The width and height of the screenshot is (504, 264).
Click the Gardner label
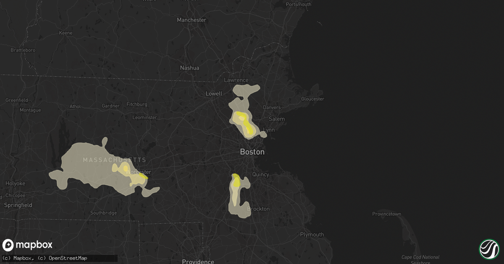[111, 106]
